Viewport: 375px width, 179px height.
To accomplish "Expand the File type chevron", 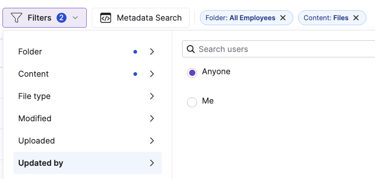I will (152, 97).
